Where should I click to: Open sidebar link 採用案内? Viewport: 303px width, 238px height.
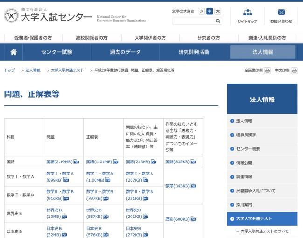tap(262, 205)
